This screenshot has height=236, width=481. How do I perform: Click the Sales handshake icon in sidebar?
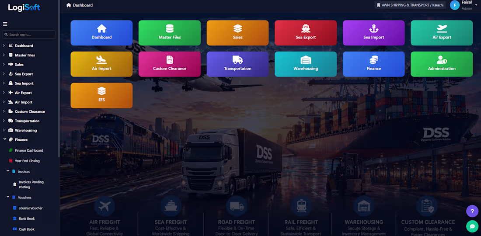coord(11,64)
